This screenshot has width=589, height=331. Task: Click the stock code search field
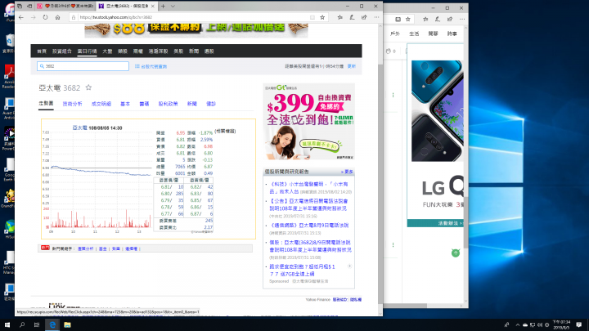83,66
